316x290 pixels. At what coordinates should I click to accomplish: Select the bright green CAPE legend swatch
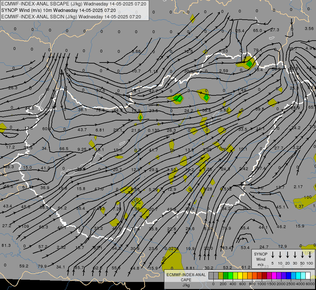click(230, 276)
